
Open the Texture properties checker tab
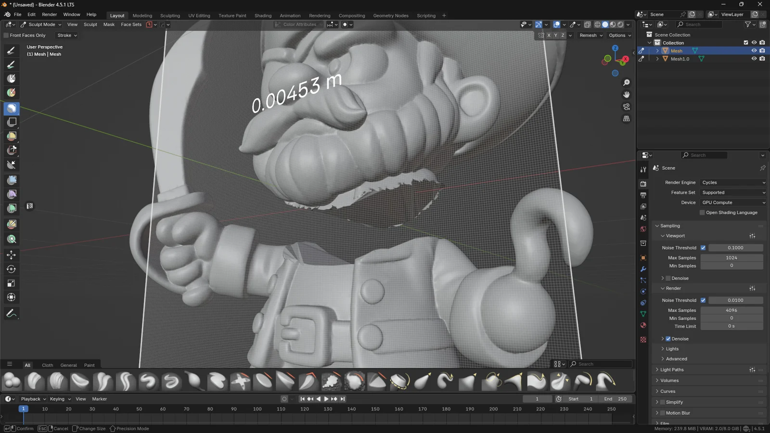tap(643, 340)
